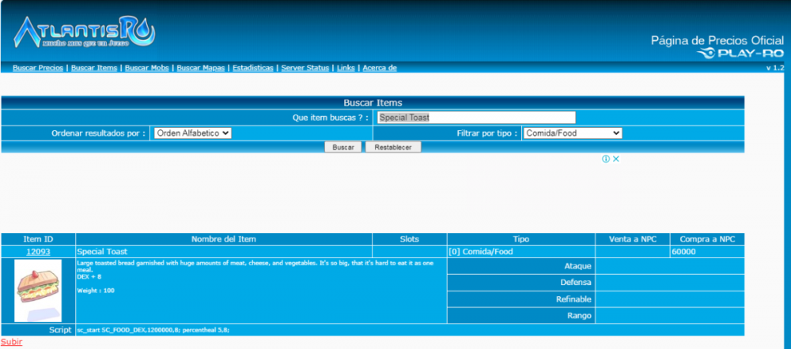Viewport: 791px width, 349px height.
Task: Close the advertisement with the X icon
Action: coord(616,159)
